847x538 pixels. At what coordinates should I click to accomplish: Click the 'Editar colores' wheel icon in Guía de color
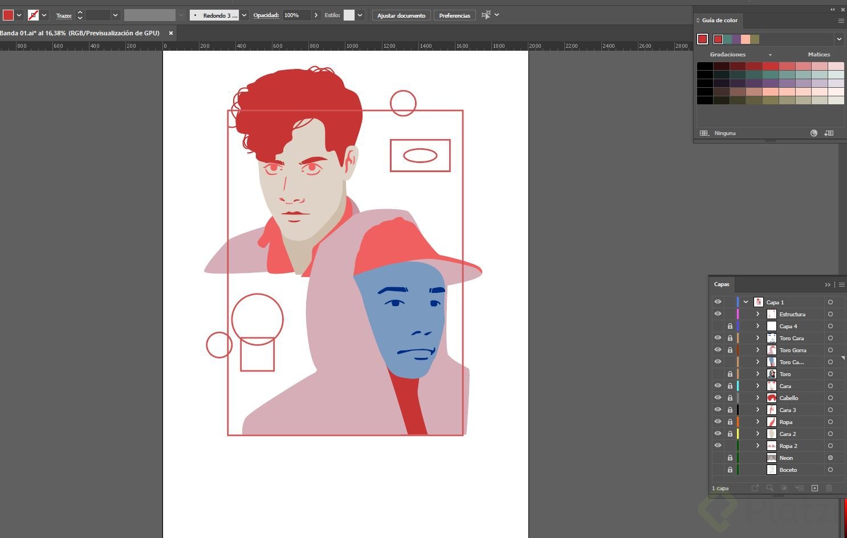(x=813, y=133)
